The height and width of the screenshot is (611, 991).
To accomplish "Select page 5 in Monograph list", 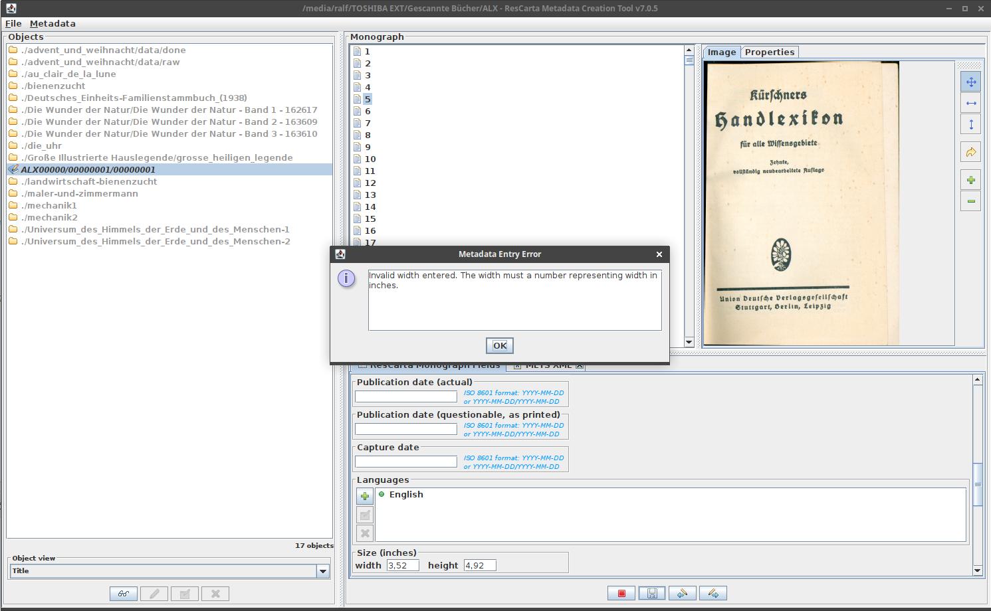I will [x=368, y=99].
